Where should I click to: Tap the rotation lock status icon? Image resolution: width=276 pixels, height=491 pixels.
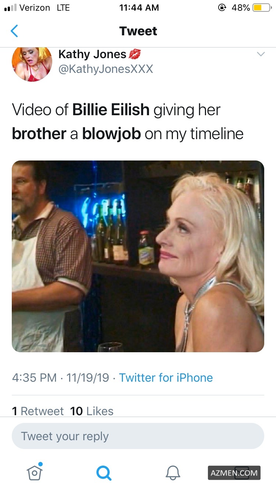tap(222, 8)
